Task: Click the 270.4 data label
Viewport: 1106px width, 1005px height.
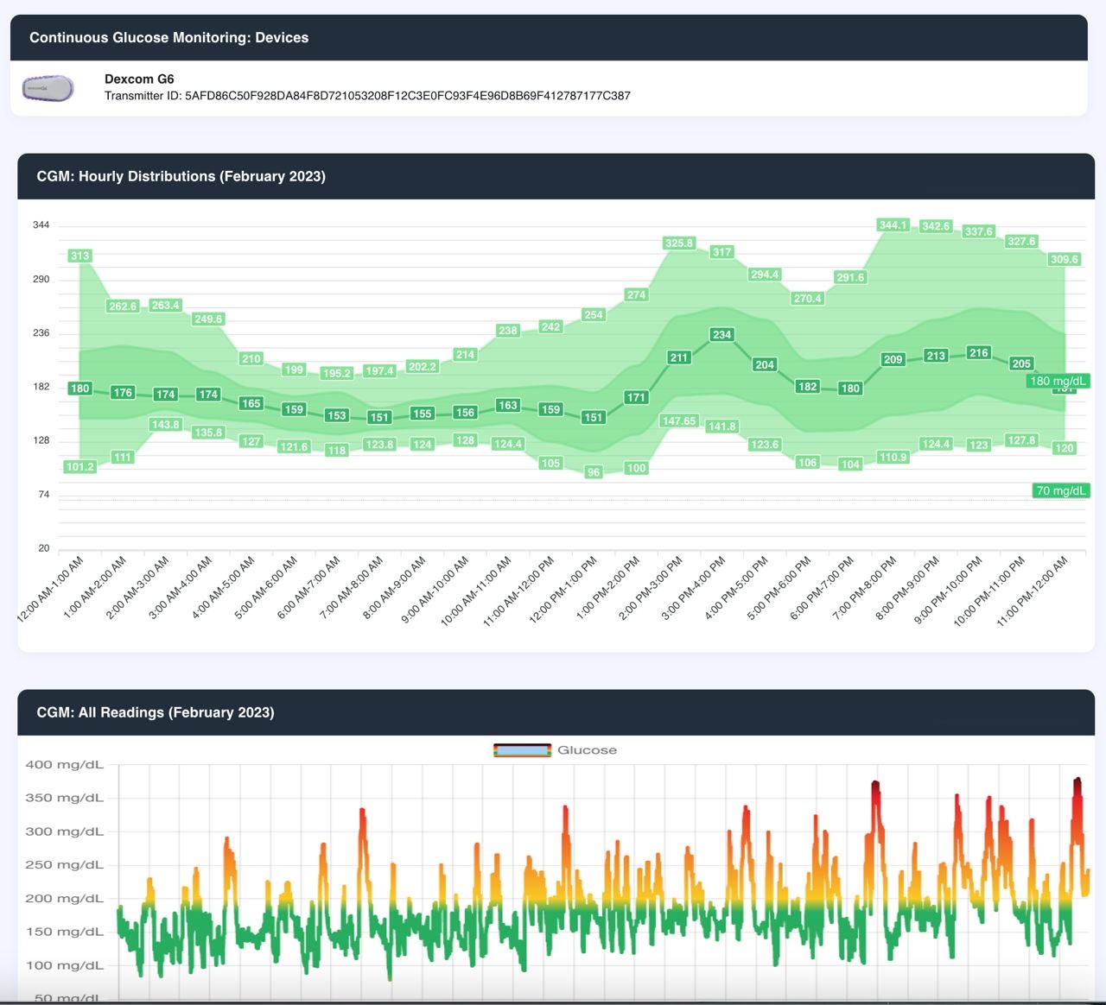Action: click(x=807, y=298)
